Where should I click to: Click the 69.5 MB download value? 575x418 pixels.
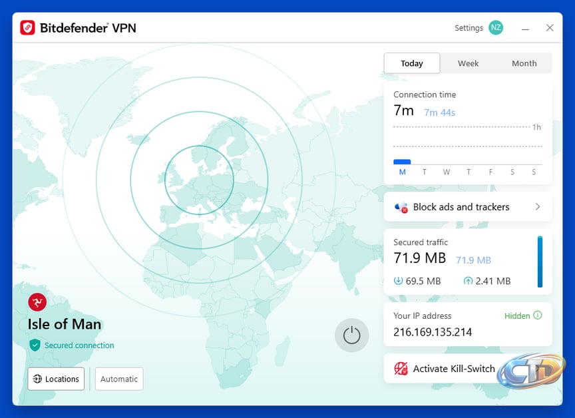click(423, 282)
